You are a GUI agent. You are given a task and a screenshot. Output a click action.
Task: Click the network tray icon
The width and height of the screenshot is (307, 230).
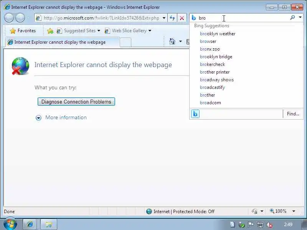(260, 225)
